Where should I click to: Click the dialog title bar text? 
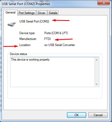pos(26,4)
